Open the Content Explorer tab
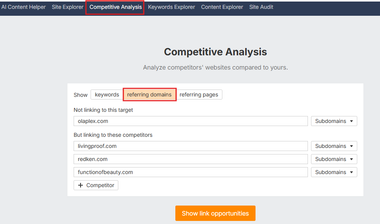 [222, 7]
